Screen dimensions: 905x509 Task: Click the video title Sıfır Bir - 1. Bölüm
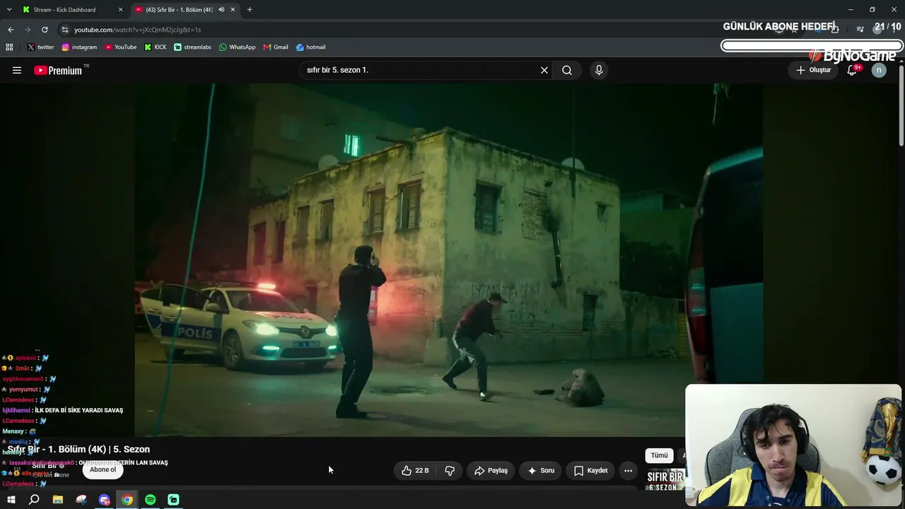[78, 449]
